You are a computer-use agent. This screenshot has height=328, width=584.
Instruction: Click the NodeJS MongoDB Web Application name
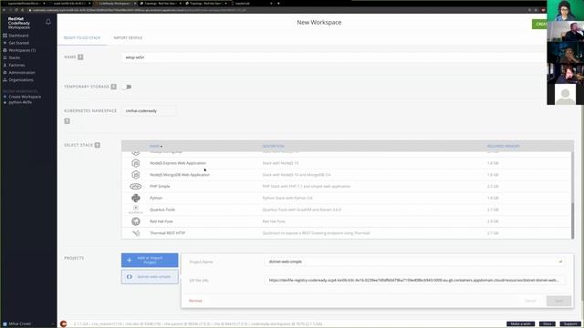point(180,175)
